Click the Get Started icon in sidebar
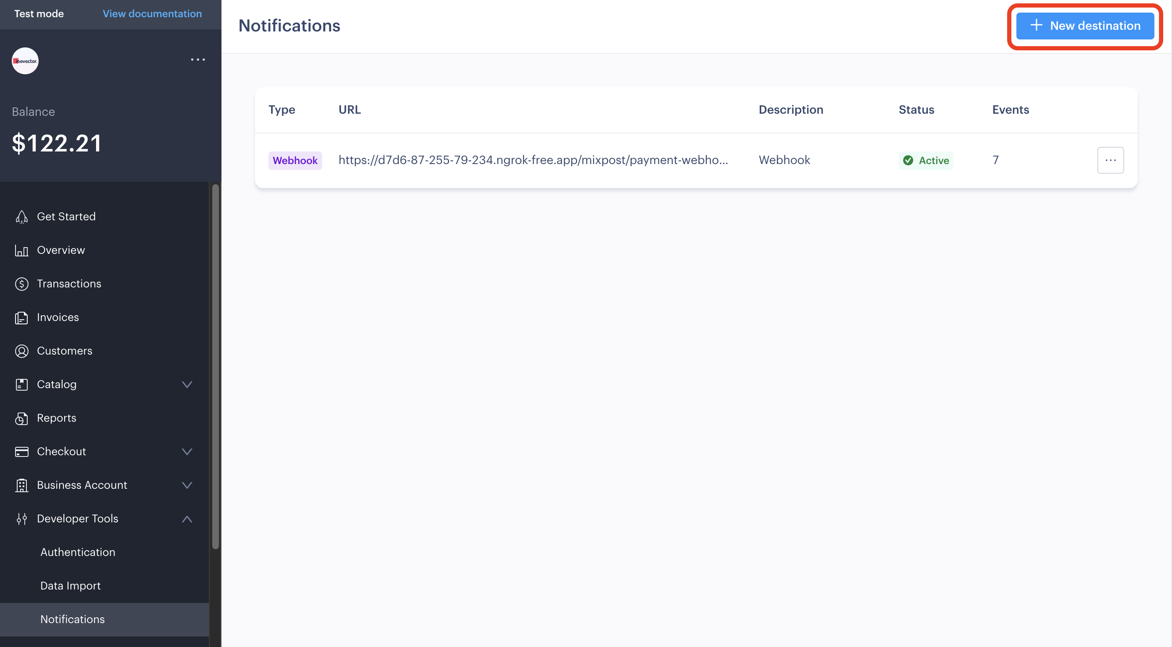 tap(22, 216)
